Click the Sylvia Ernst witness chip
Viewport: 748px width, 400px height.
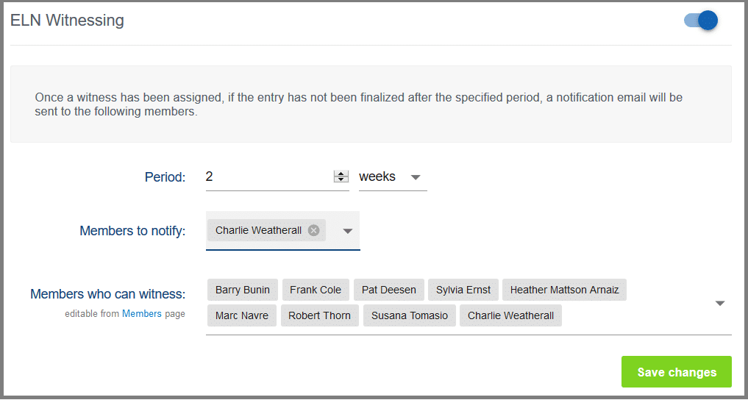click(x=463, y=290)
